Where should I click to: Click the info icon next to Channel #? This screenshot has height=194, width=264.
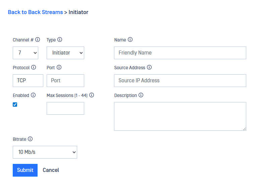pyautogui.click(x=38, y=39)
